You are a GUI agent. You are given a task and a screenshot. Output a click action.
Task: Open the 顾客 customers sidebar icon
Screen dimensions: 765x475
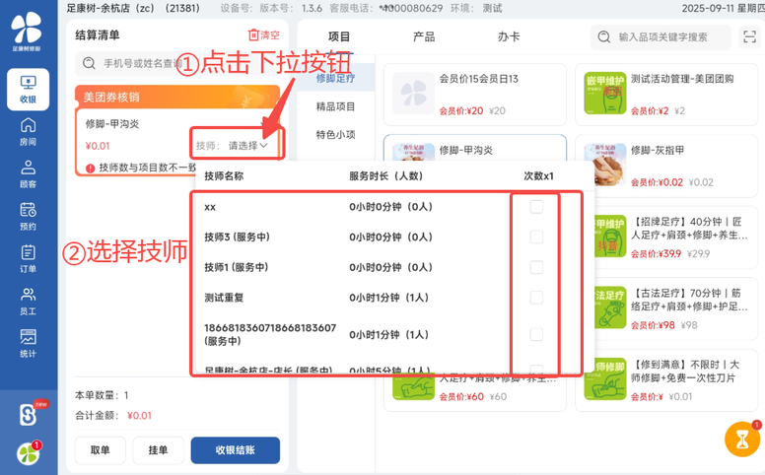tap(28, 173)
